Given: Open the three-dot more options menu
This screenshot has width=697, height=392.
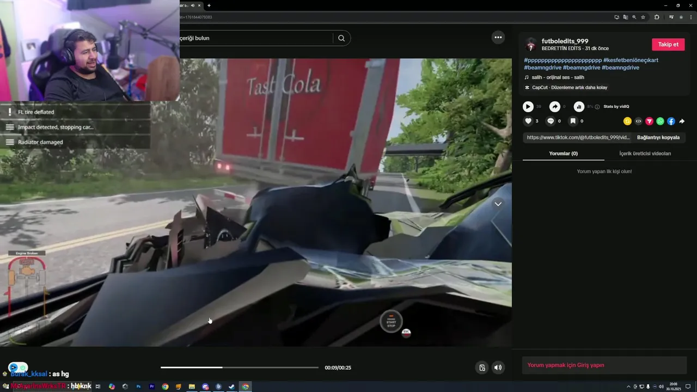Looking at the screenshot, I should 498,37.
